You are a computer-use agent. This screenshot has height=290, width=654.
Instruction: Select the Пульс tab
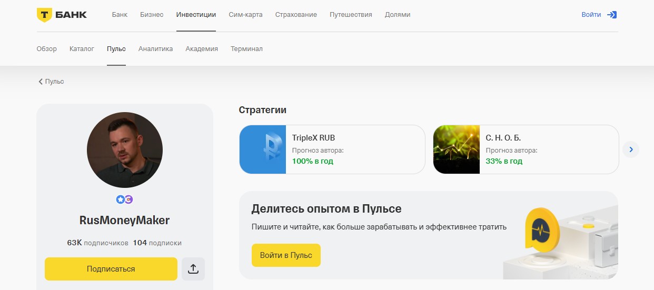(x=116, y=49)
